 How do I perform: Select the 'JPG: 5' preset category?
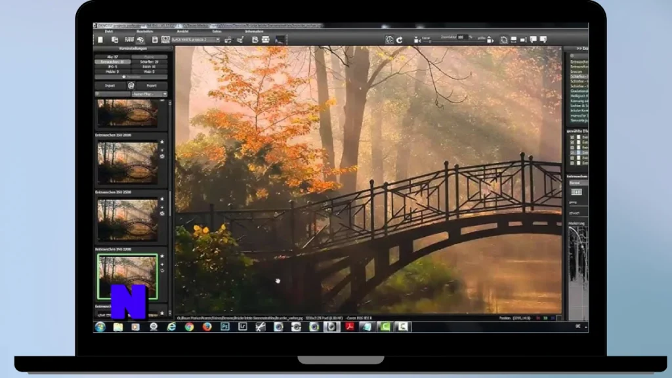[112, 67]
